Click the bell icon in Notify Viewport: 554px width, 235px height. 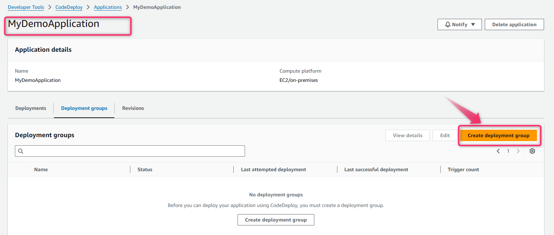click(x=447, y=24)
